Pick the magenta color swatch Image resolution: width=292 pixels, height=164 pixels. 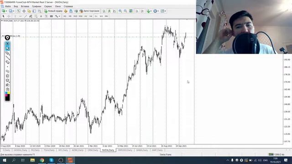pyautogui.click(x=6, y=95)
